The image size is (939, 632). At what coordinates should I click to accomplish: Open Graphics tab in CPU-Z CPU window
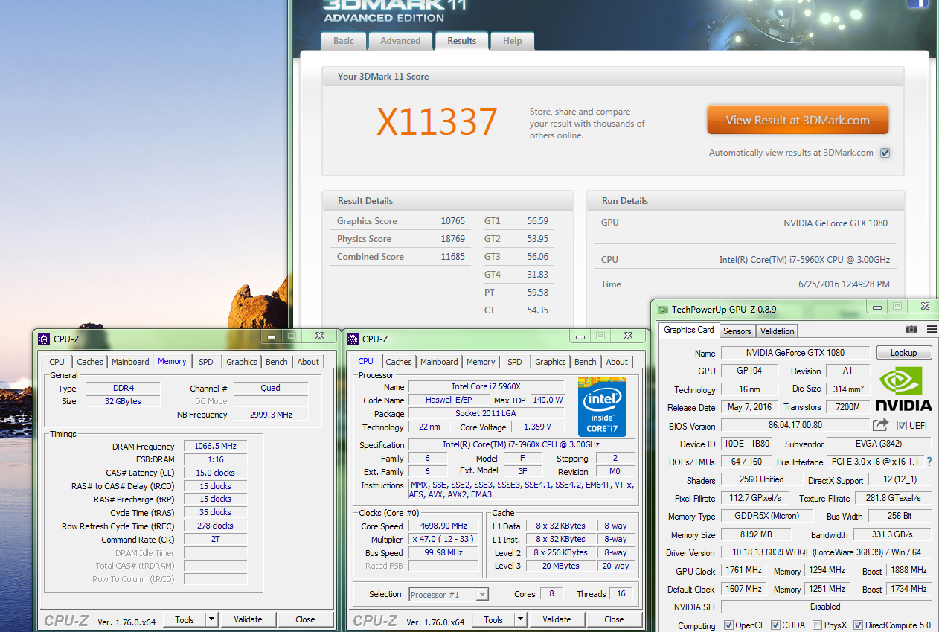tap(551, 362)
